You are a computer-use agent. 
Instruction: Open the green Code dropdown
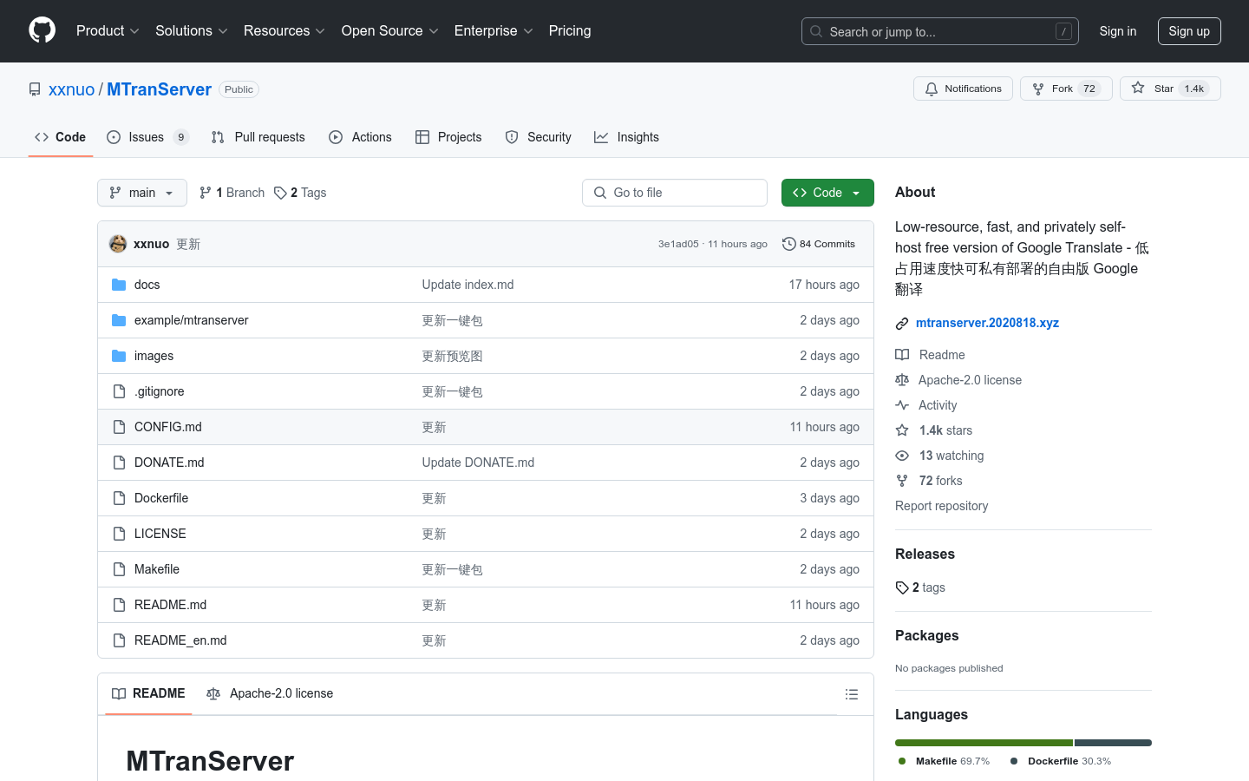tap(827, 193)
